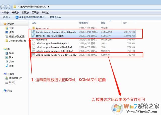Click 新建文件夹 button
Screen dimensions: 161x115
(x=55, y=17)
